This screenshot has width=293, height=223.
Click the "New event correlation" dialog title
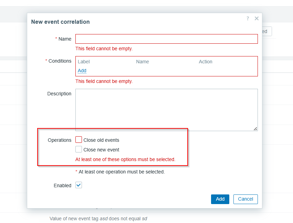[60, 22]
